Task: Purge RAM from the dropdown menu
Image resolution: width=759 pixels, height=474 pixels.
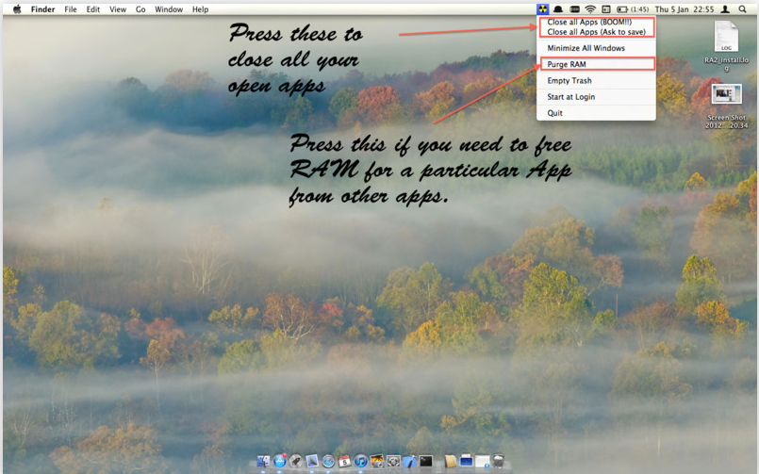Action: [569, 64]
